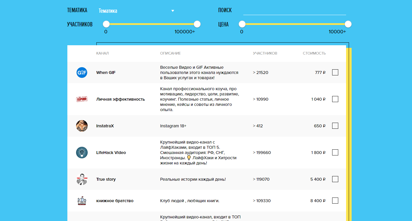The height and width of the screenshot is (221, 412).
Task: Grab the maximum Участников slider handle
Action: [197, 24]
